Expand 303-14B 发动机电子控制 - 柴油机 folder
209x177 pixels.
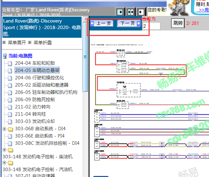[4, 150]
